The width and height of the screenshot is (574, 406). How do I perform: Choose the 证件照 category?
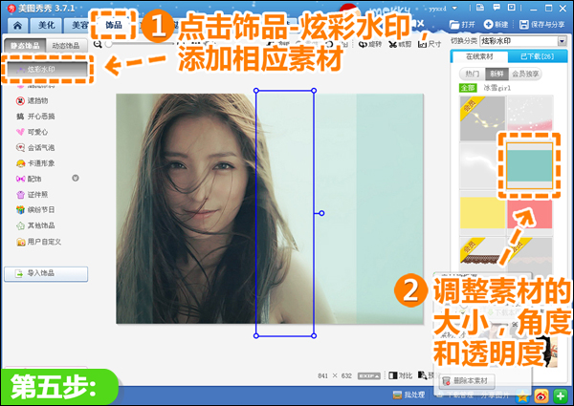point(32,195)
